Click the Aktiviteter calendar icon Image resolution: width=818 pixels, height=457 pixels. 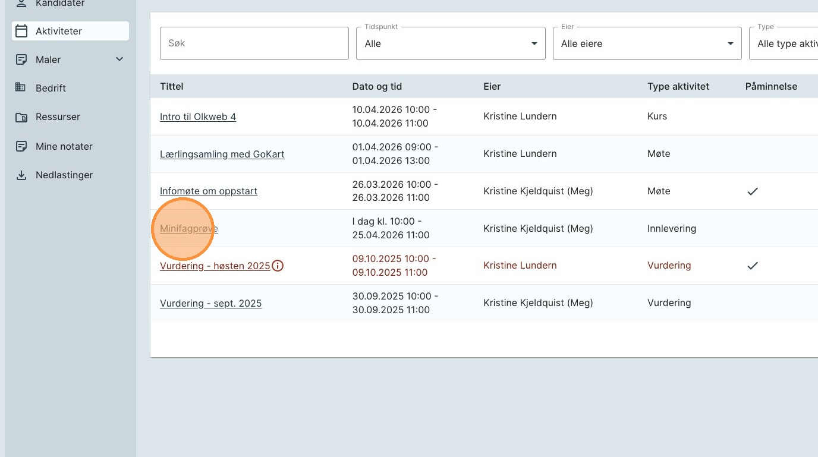pos(21,31)
